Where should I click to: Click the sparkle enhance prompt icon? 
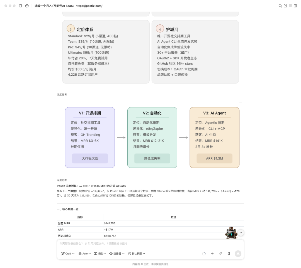(220, 254)
